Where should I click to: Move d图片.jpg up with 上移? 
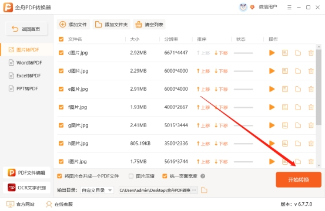point(203,71)
